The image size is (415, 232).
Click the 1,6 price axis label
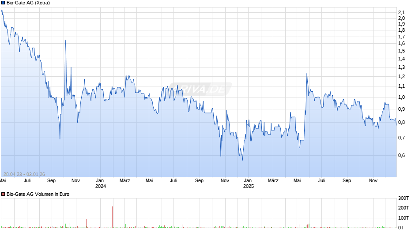[401, 43]
